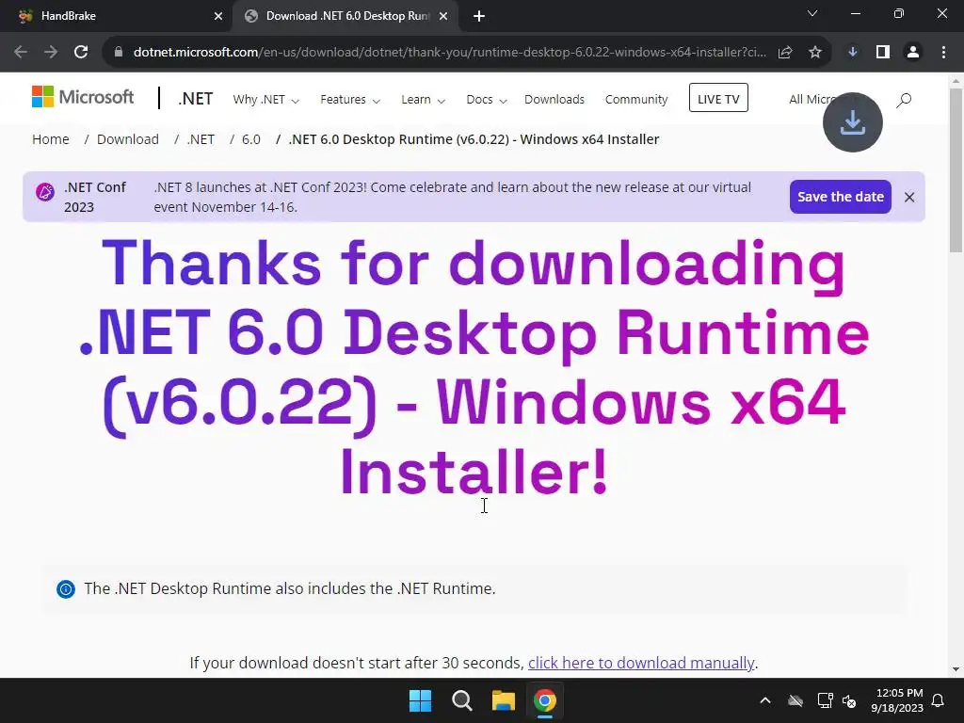Show hidden system tray icons
This screenshot has width=964, height=723.
765,700
